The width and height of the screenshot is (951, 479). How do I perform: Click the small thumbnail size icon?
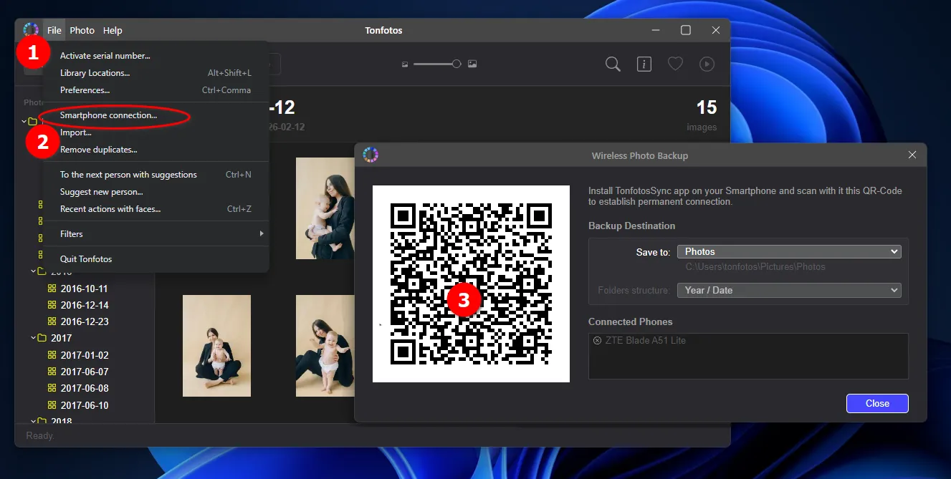point(405,64)
